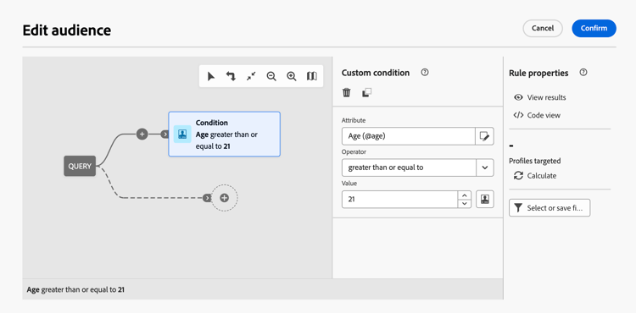Viewport: 636px width, 313px height.
Task: Zoom in on the query canvas
Action: [x=291, y=76]
